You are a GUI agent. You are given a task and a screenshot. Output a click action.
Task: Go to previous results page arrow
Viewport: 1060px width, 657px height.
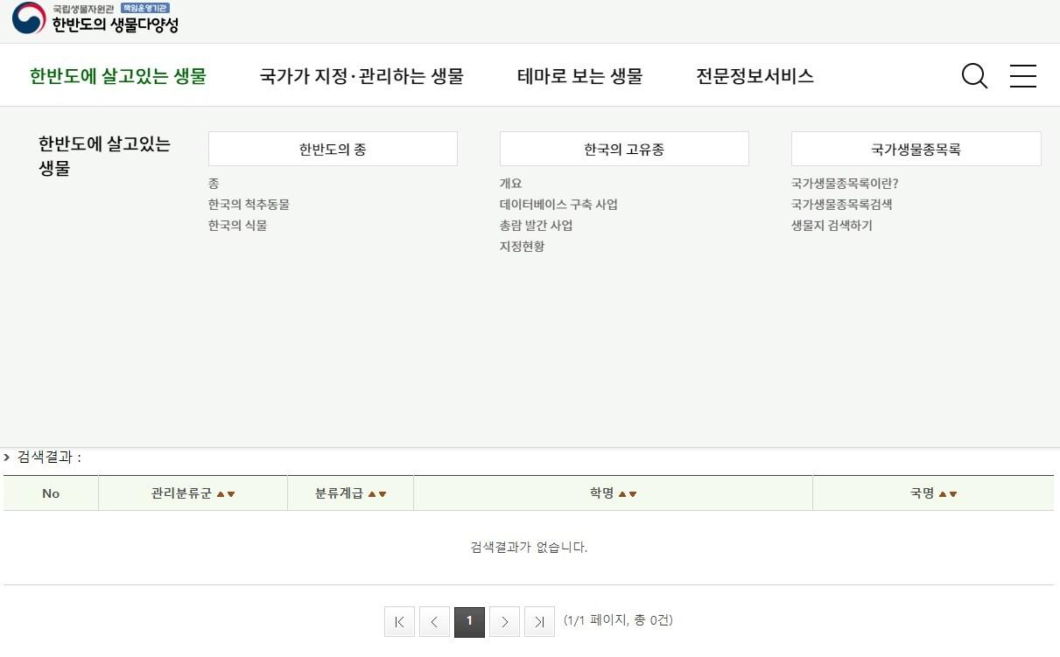point(434,622)
